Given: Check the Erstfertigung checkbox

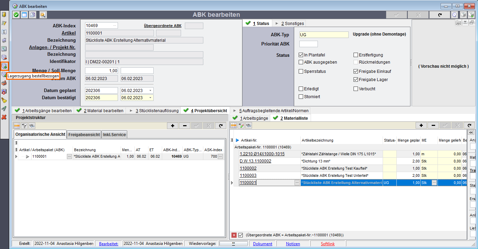Looking at the screenshot, I should click(356, 55).
